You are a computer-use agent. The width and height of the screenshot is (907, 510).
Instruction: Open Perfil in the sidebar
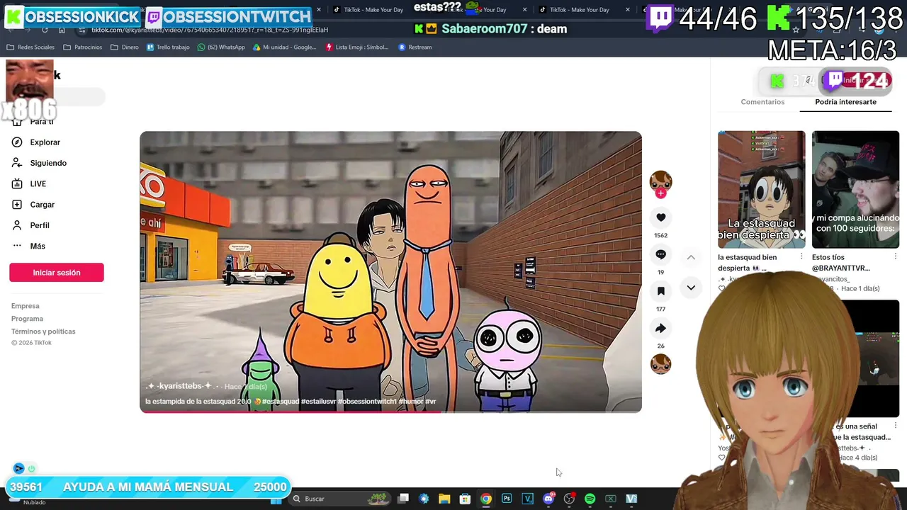(x=39, y=225)
